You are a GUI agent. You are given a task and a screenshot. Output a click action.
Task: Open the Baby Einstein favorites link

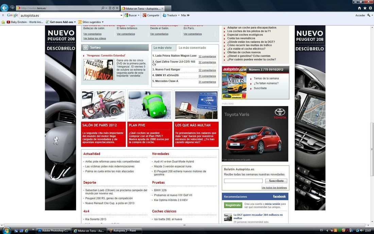tap(25, 22)
